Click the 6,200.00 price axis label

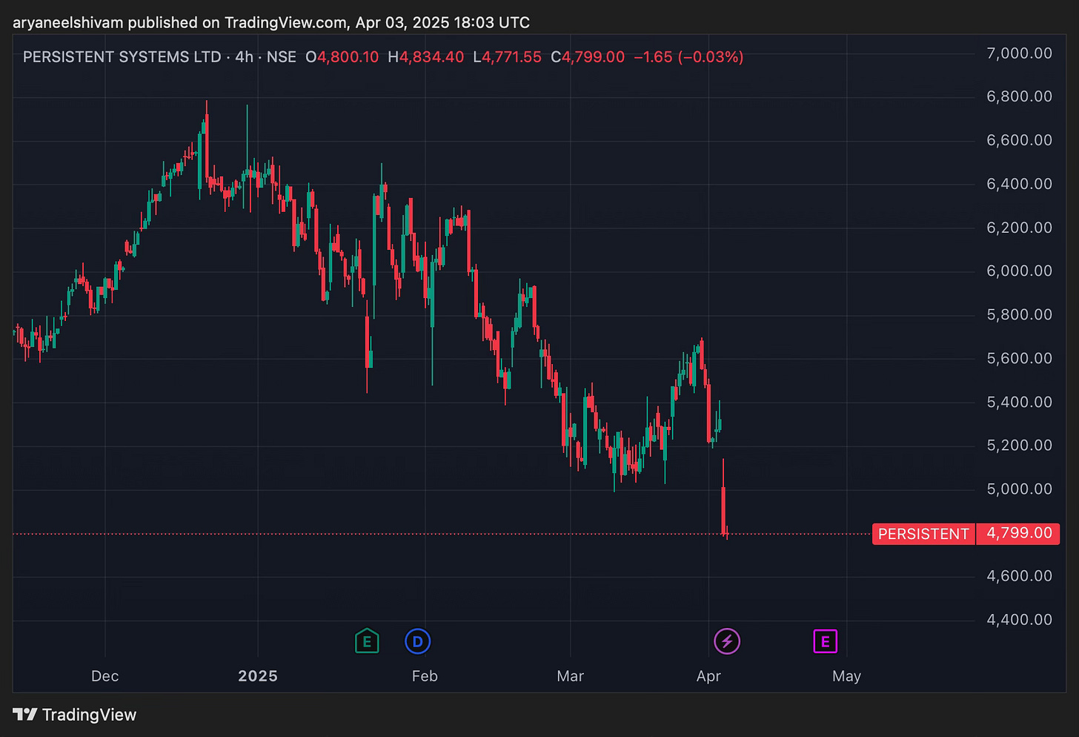(x=1019, y=228)
